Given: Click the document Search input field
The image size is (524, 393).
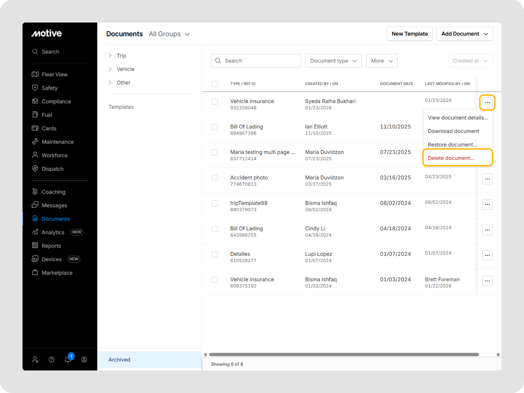Looking at the screenshot, I should [x=260, y=61].
